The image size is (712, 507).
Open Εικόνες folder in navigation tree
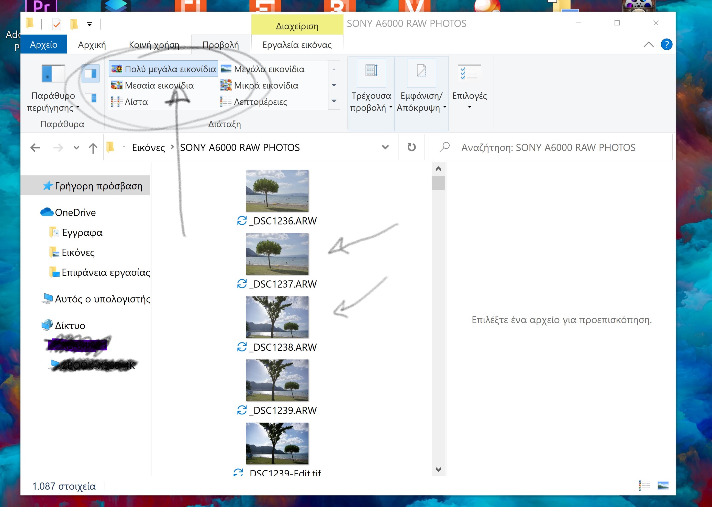click(x=72, y=252)
